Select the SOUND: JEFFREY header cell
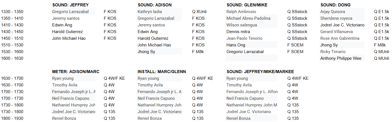 70,5
